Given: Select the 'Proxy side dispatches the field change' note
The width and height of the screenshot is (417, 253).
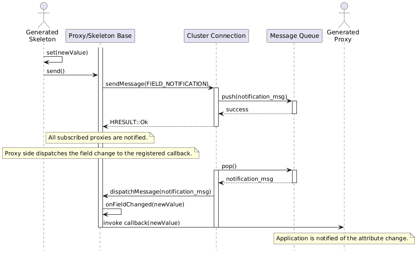Looking at the screenshot, I should (101, 154).
